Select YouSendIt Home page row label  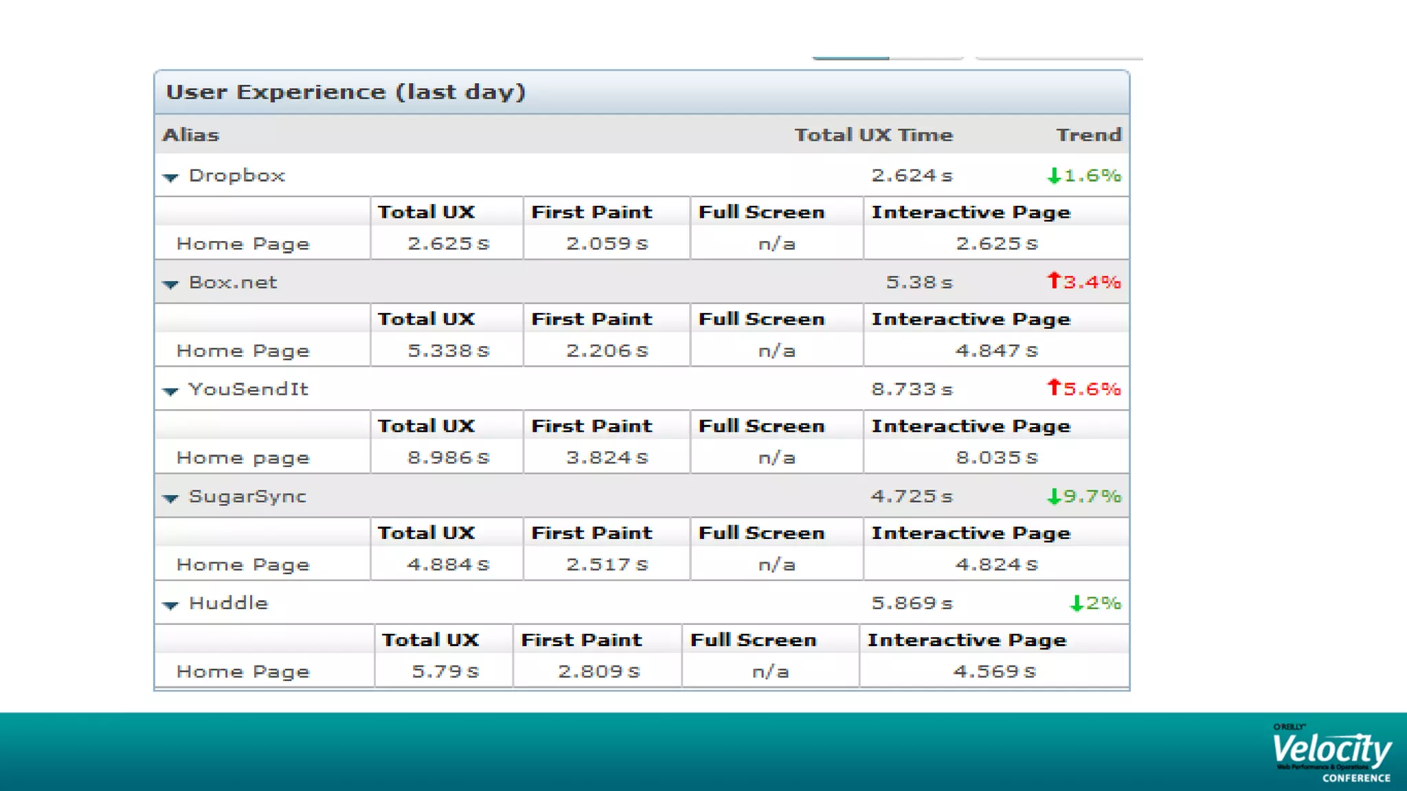(x=243, y=458)
